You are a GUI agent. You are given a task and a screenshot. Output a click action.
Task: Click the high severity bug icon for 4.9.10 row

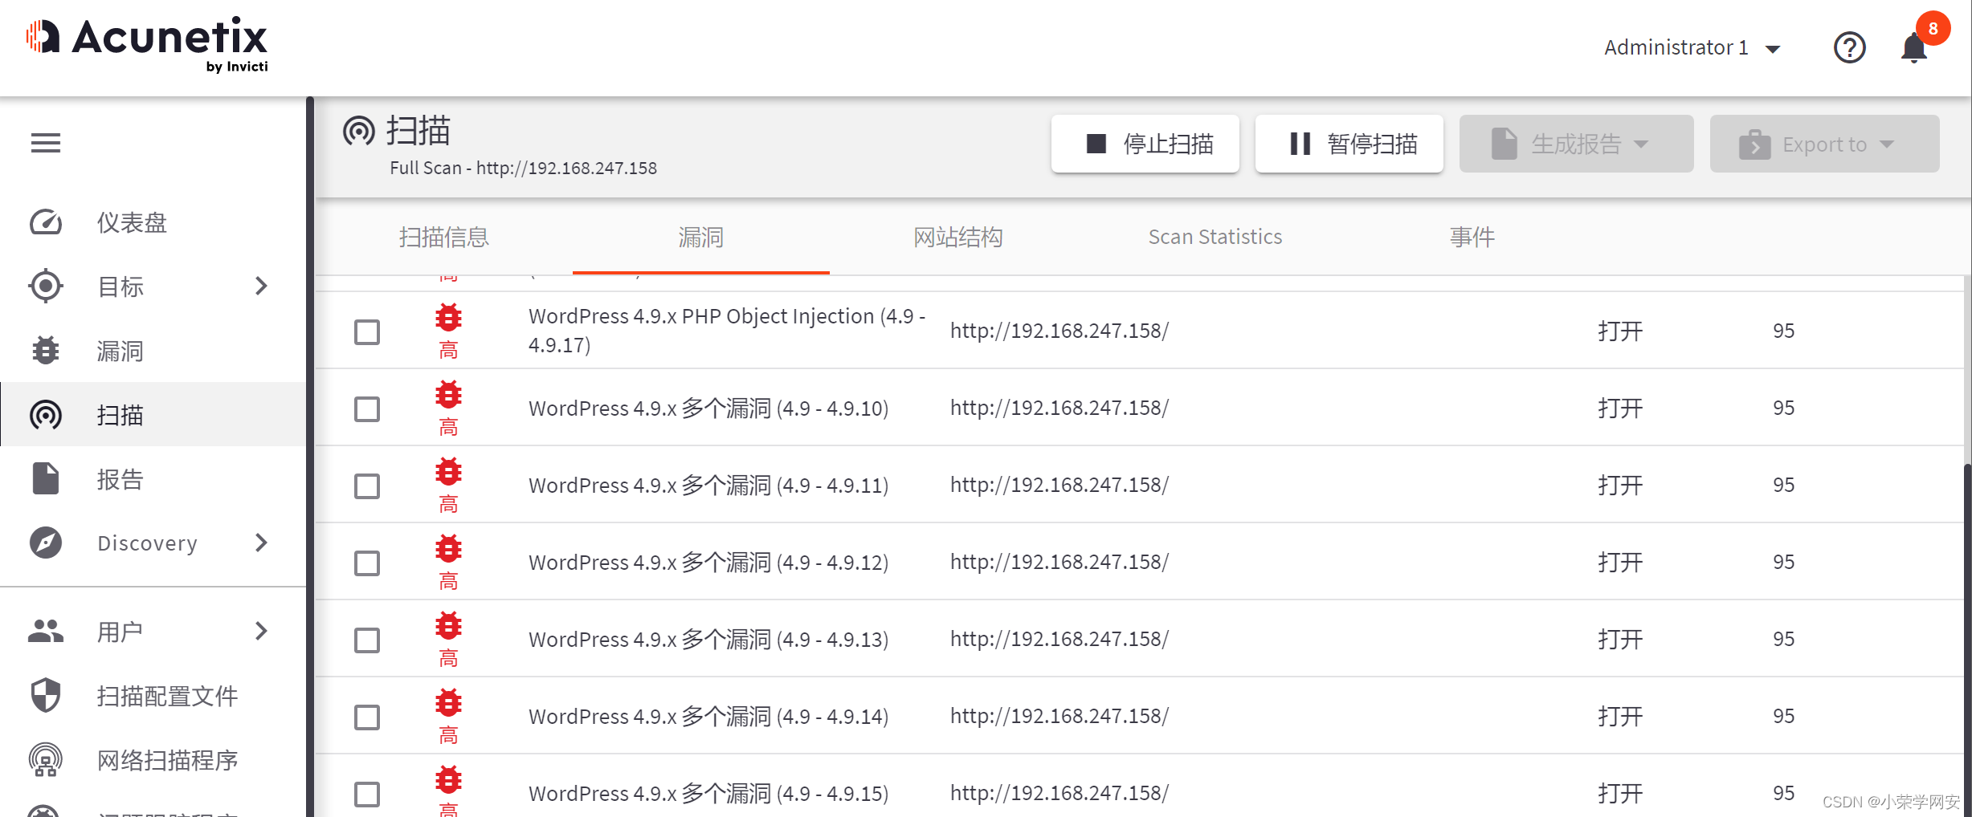pos(448,395)
